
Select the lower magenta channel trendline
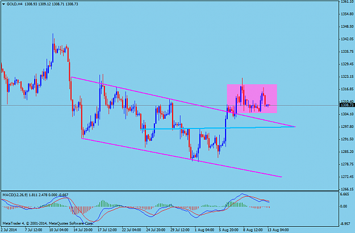tap(181, 157)
